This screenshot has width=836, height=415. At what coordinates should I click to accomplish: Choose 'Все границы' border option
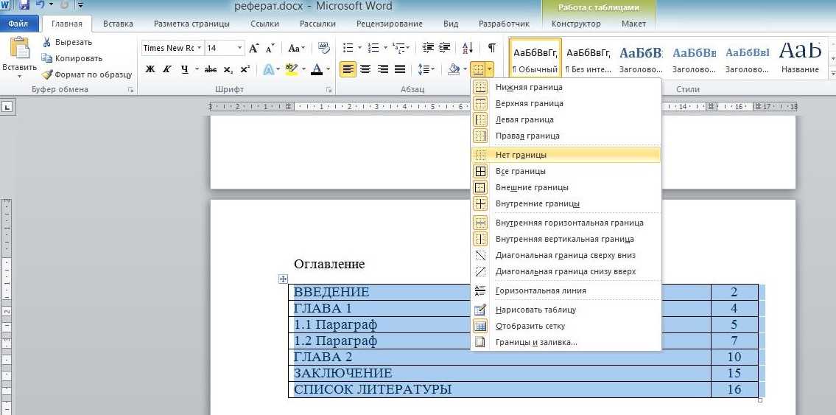521,171
